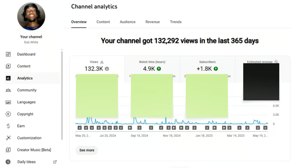The width and height of the screenshot is (292, 168).
Task: Click the Copyright circled-C sidebar icon
Action: pos(8,114)
